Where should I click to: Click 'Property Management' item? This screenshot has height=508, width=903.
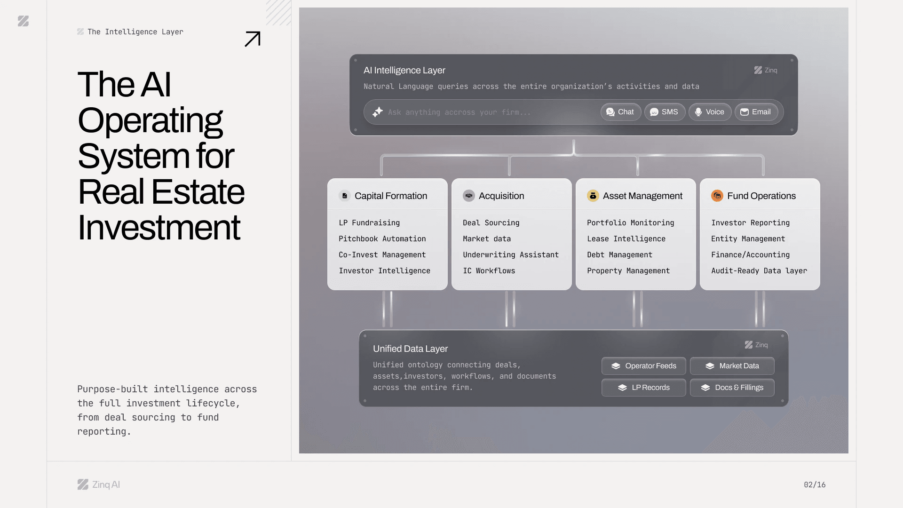[x=628, y=271]
